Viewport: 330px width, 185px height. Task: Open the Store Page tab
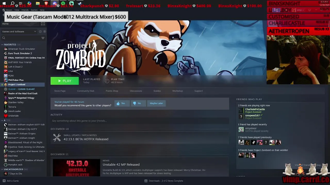coord(60,91)
